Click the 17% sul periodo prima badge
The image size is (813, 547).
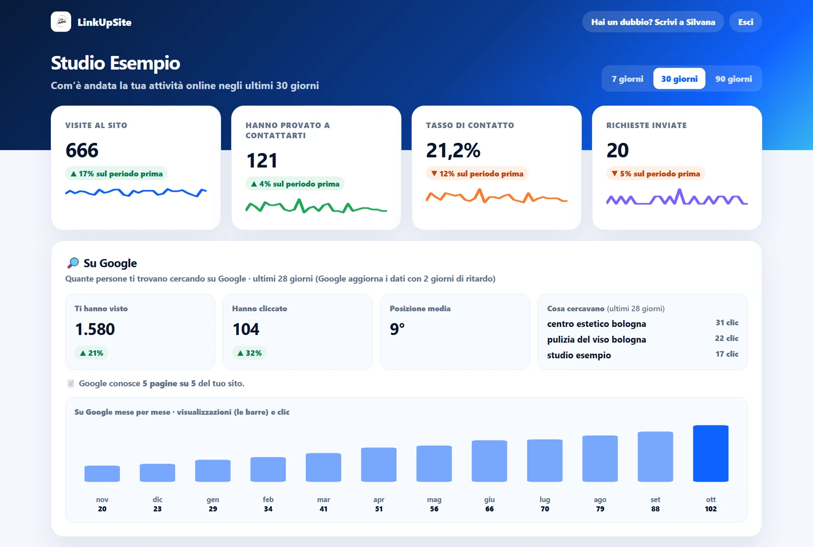[x=116, y=174]
